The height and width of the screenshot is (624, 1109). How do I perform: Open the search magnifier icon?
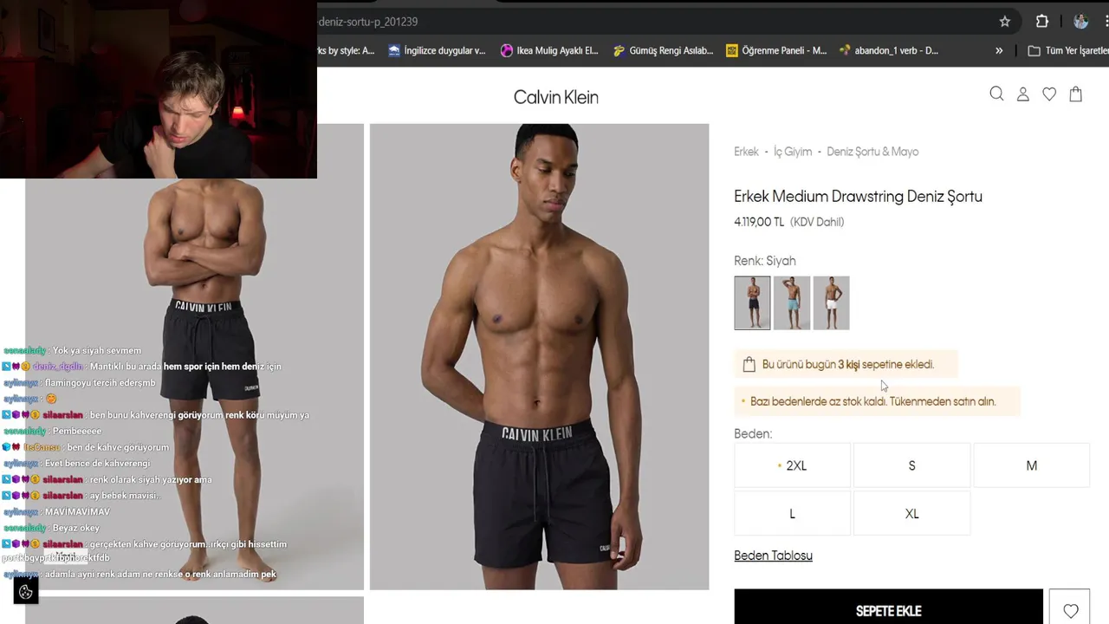996,94
